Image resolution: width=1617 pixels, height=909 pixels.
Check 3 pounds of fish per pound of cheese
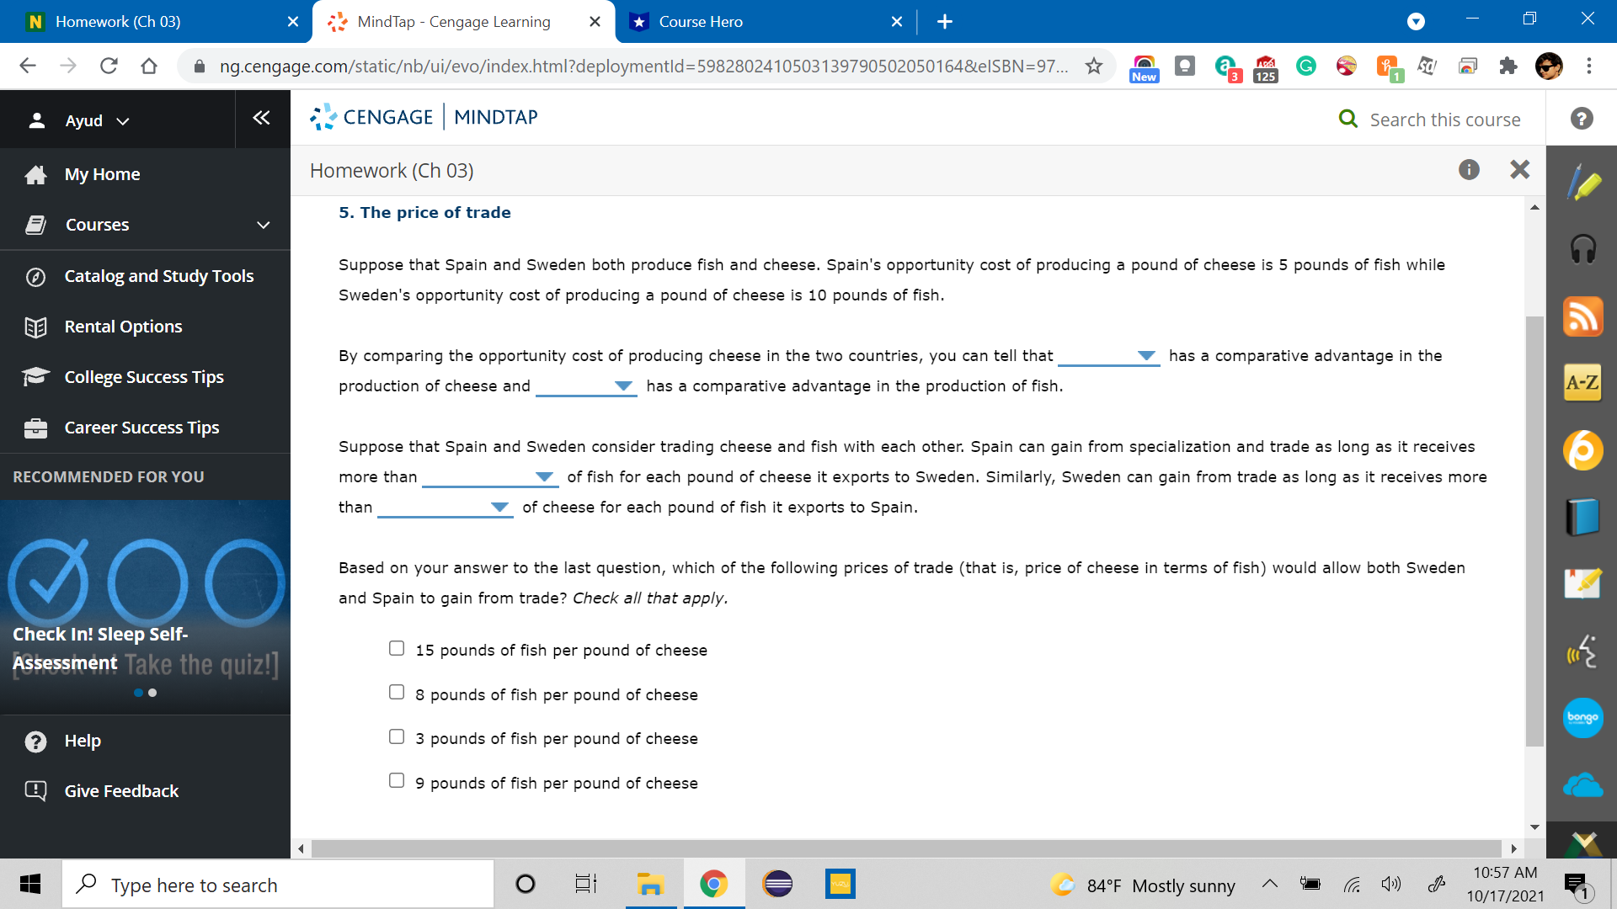click(x=397, y=736)
